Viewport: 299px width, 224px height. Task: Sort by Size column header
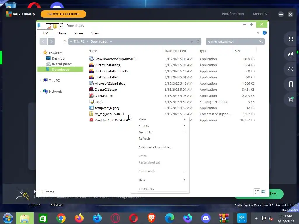238,51
